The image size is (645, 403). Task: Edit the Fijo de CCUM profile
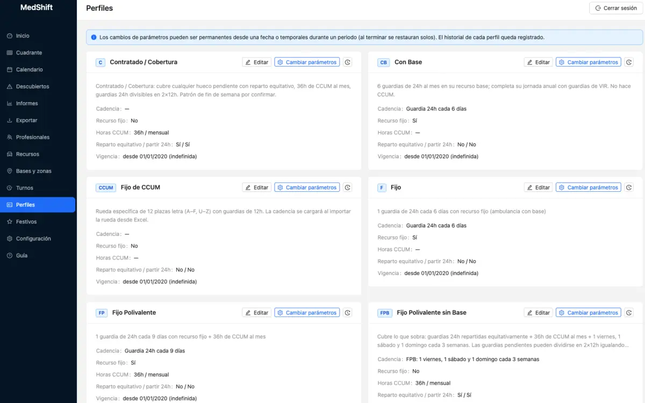coord(257,188)
